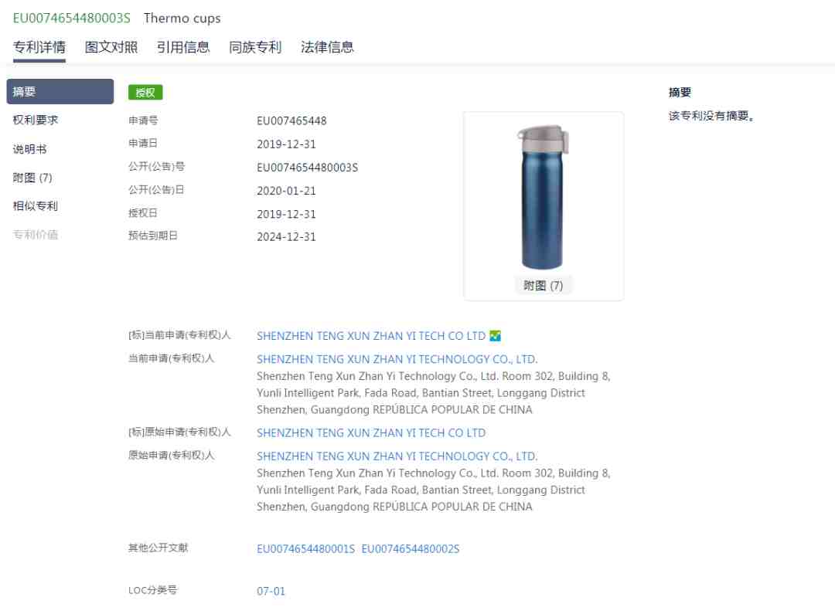This screenshot has height=614, width=835.
Task: Click the green EU0074654480003S title heading
Action: (71, 18)
